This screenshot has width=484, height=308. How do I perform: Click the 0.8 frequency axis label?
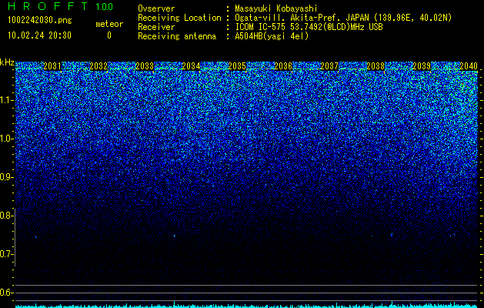coord(6,216)
